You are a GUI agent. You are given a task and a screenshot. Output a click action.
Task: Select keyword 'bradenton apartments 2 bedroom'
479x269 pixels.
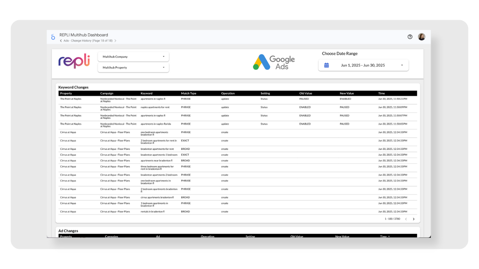tap(159, 175)
